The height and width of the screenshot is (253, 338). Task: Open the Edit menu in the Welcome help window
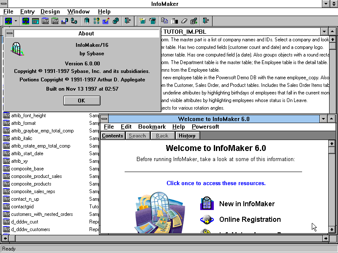coord(126,127)
